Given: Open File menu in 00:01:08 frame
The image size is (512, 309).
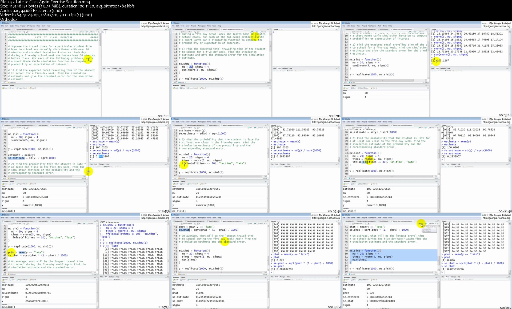Looking at the screenshot, I should pyautogui.click(x=2, y=26).
